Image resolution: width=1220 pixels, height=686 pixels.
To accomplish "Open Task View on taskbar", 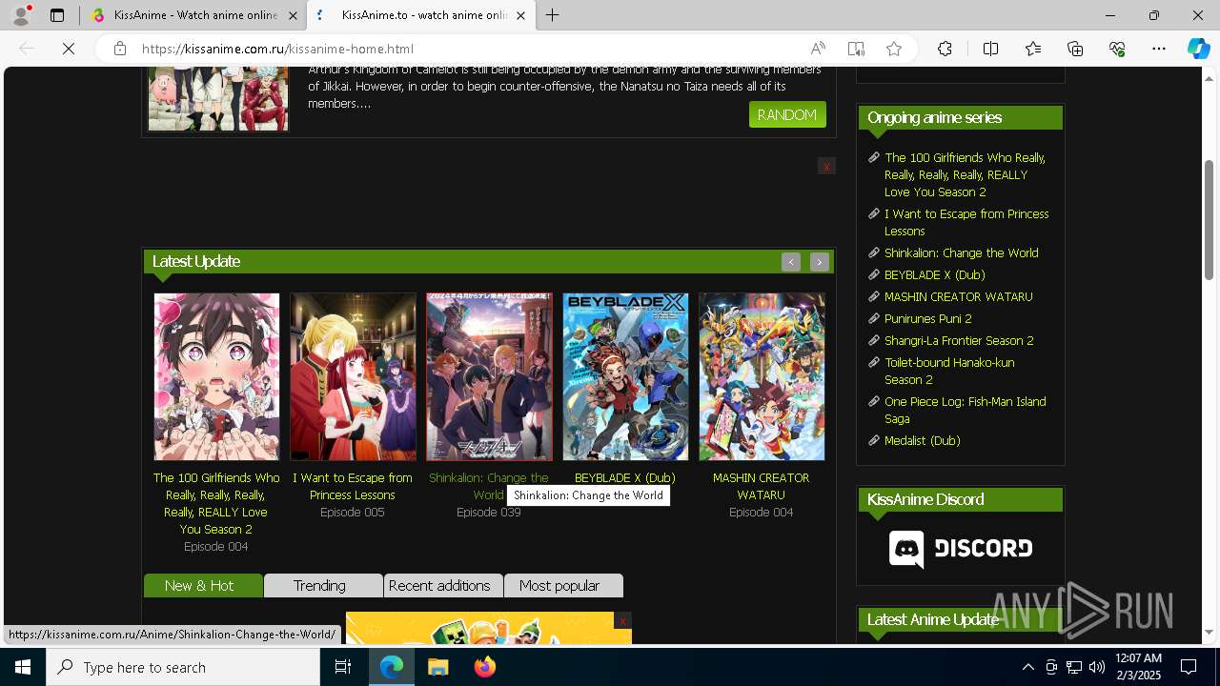I will [x=343, y=667].
